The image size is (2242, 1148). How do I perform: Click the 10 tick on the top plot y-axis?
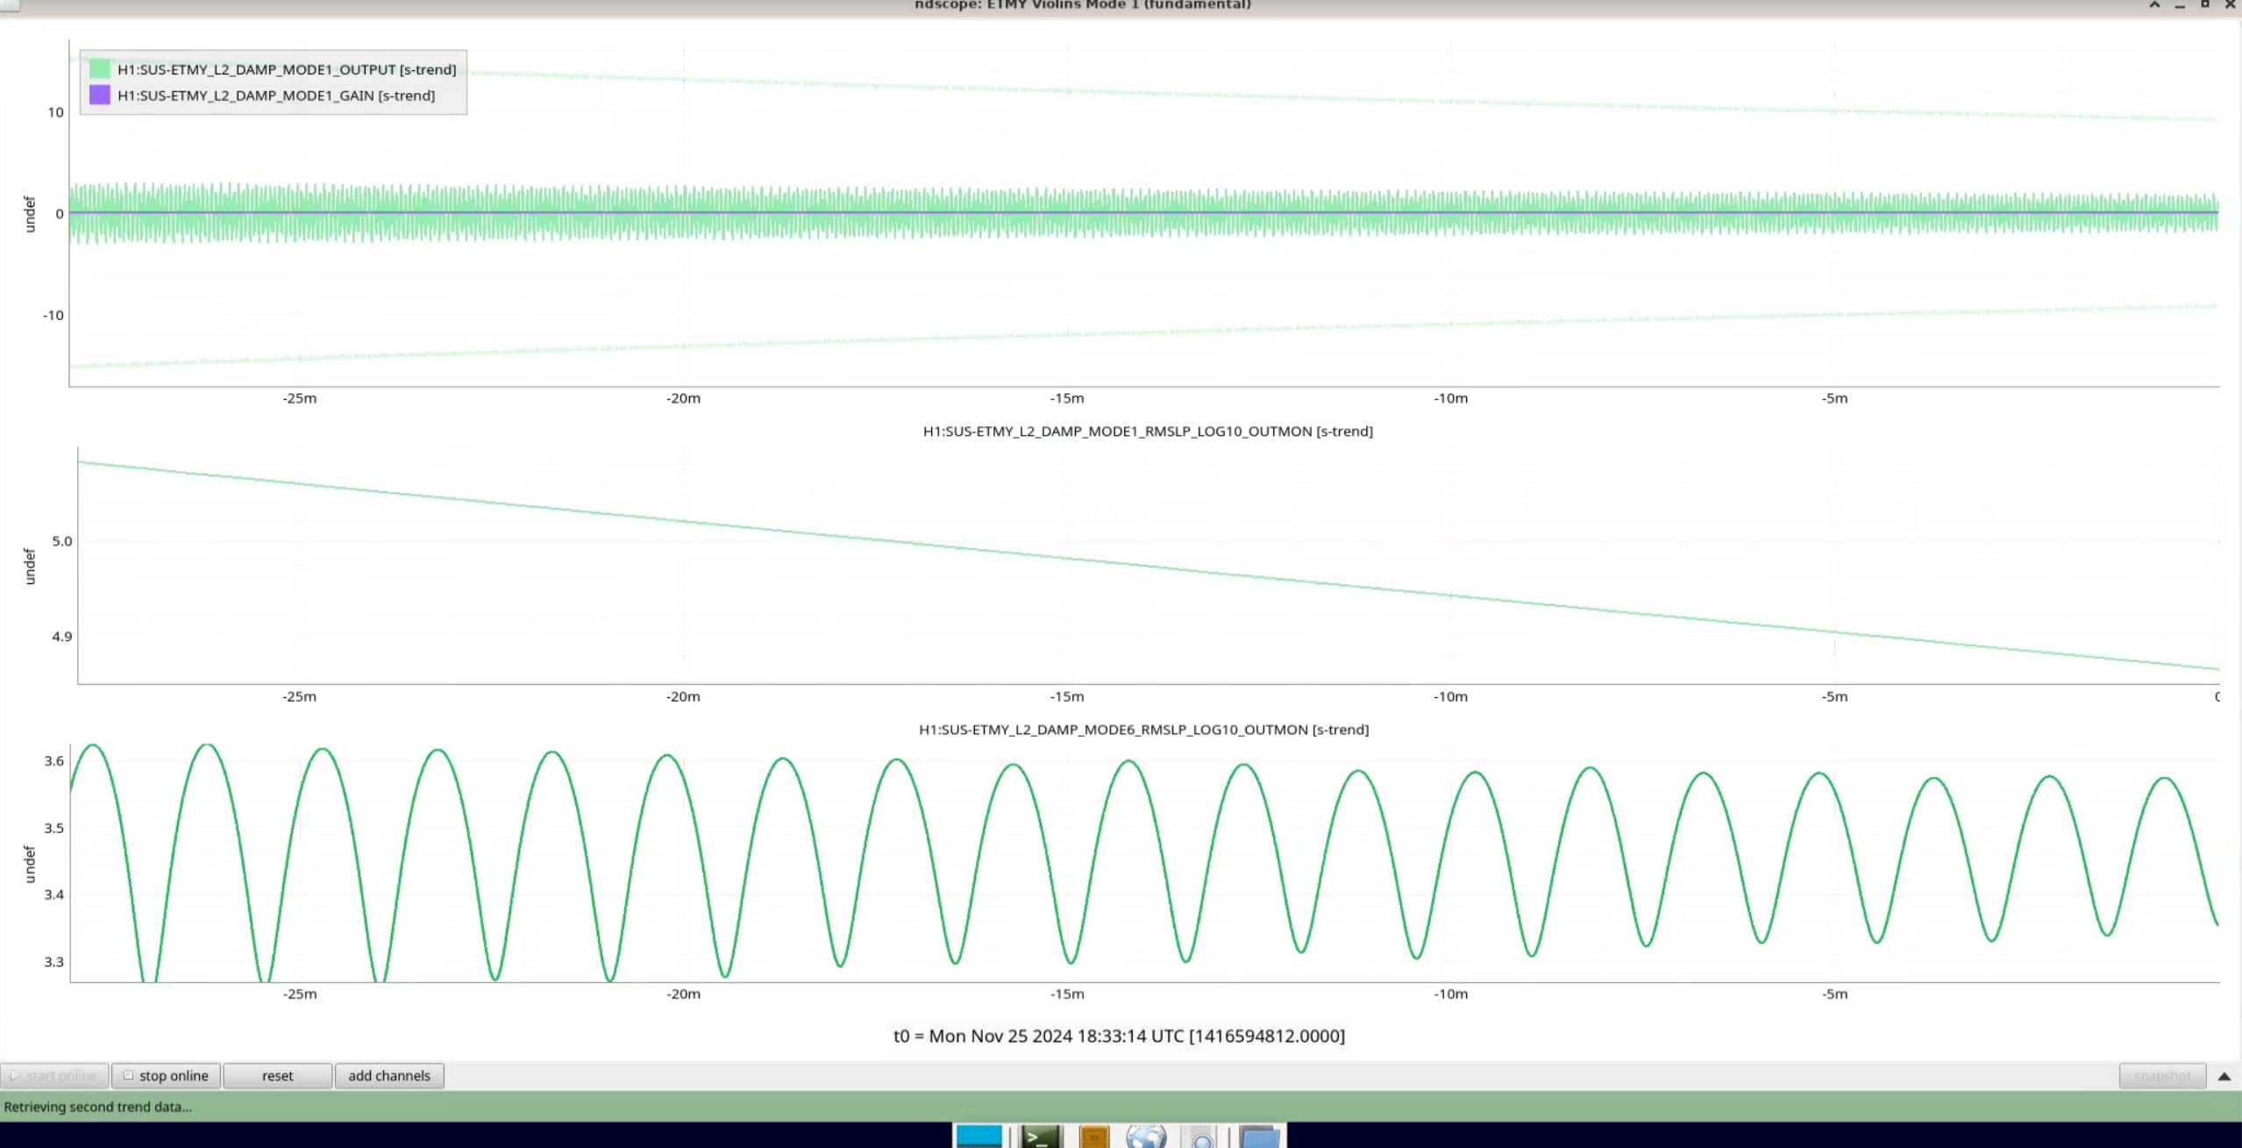coord(56,112)
